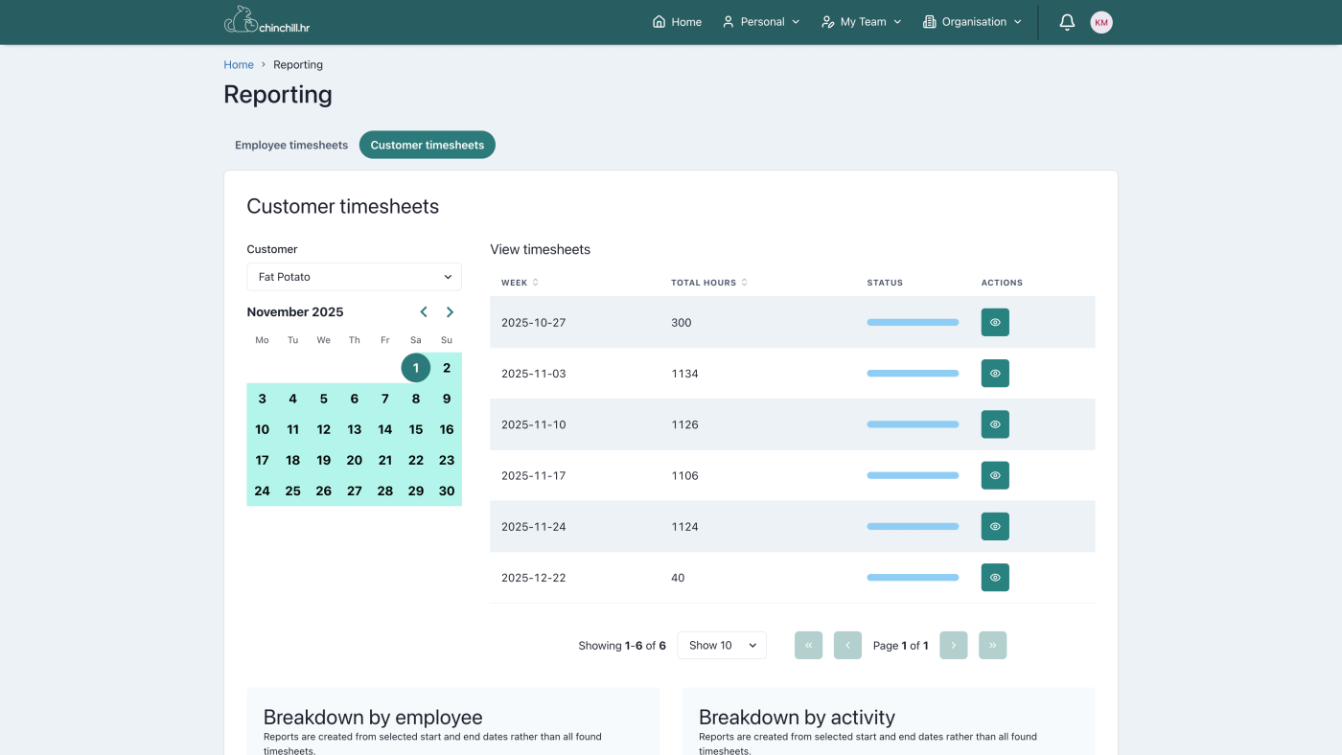Click status bar of week 2025-11-10
Viewport: 1342px width, 755px height.
[x=913, y=424]
